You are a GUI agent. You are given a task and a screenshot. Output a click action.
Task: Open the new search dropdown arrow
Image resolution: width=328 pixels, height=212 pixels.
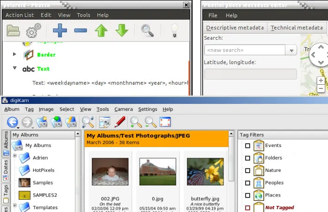[291, 50]
